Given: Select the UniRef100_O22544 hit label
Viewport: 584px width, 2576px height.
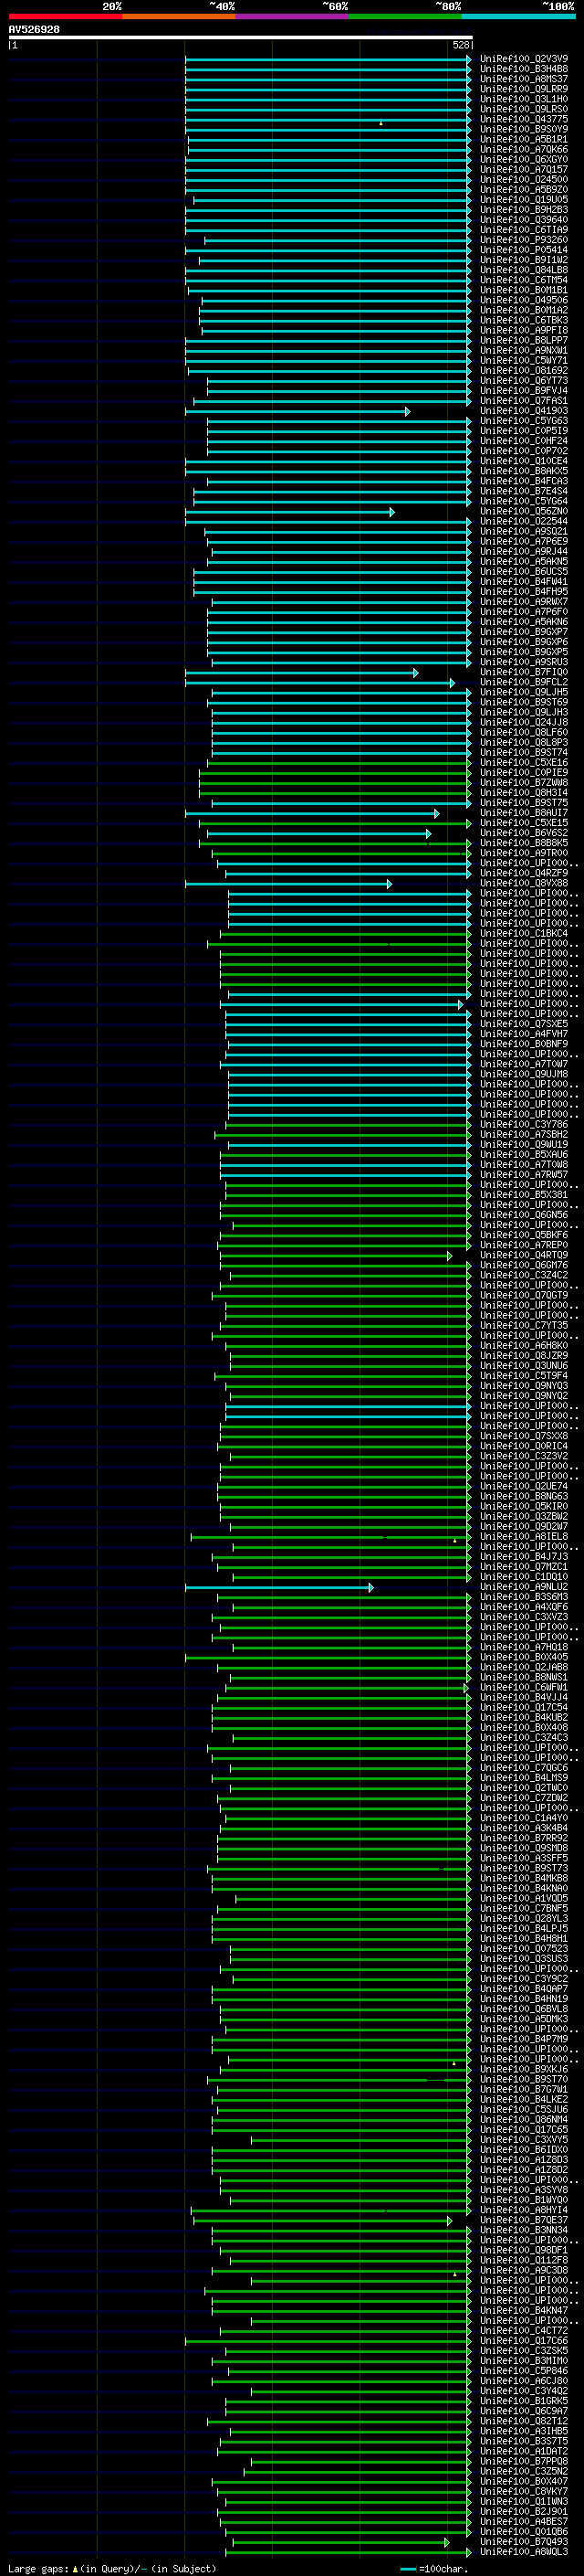Looking at the screenshot, I should [524, 521].
